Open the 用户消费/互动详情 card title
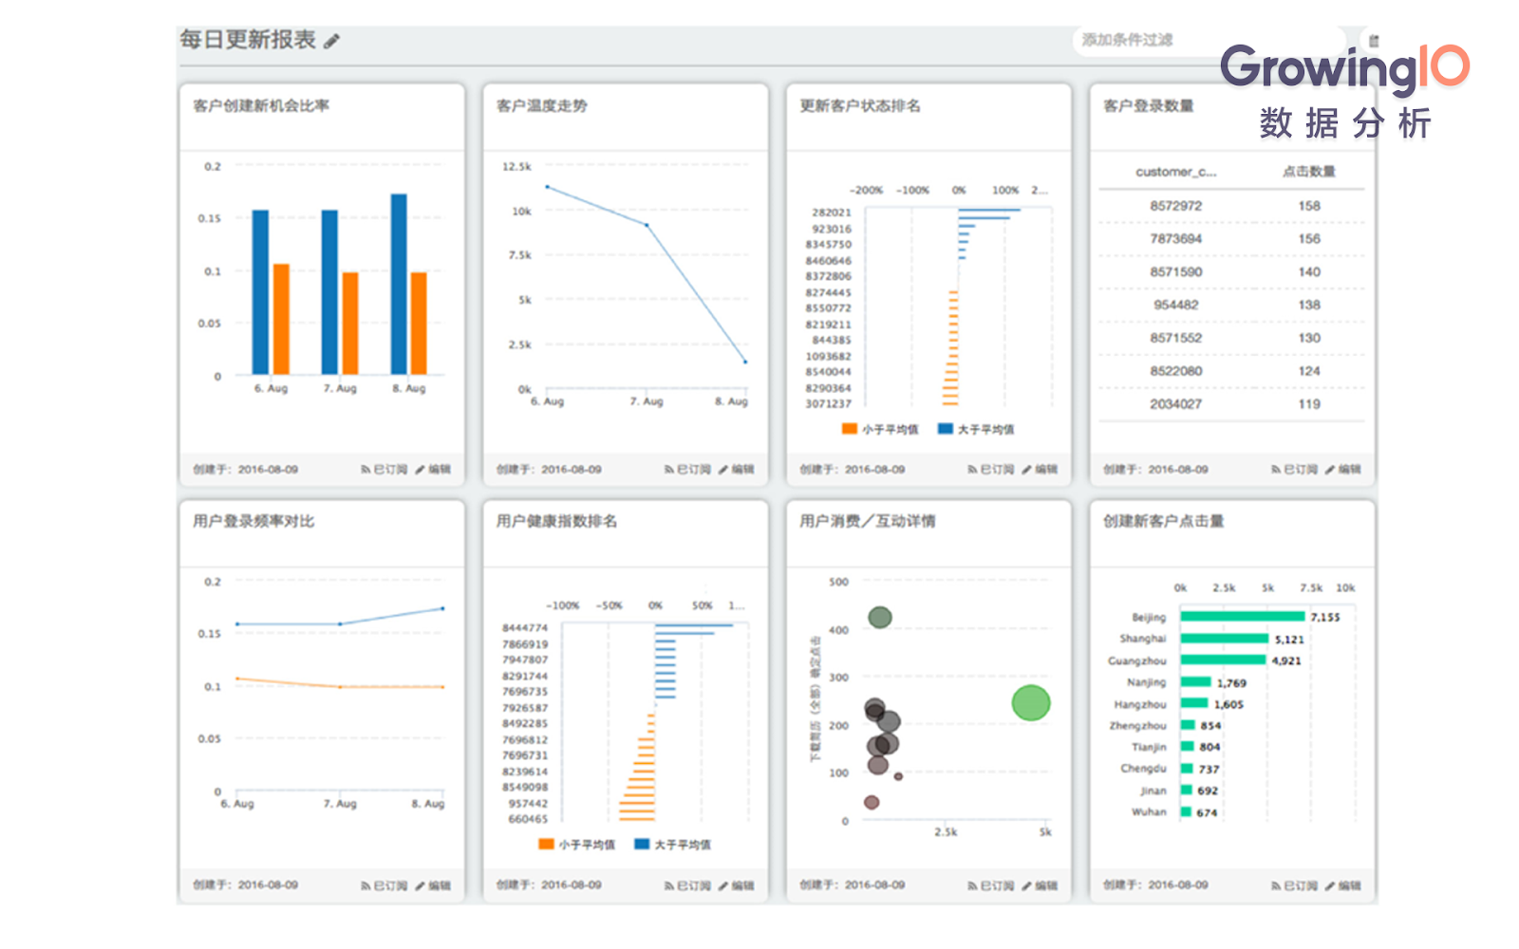Viewport: 1519px width, 949px height. [868, 521]
